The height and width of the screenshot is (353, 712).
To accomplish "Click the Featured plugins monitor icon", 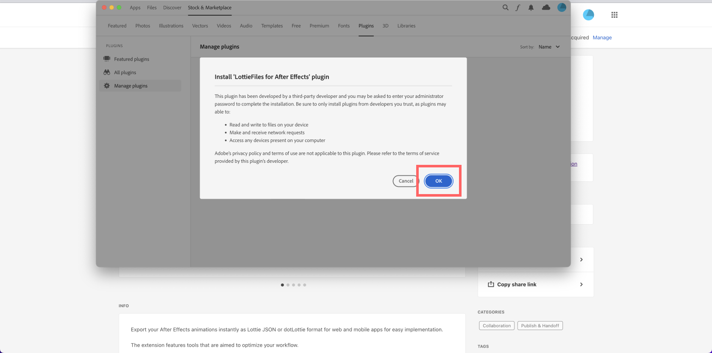I will pyautogui.click(x=107, y=59).
